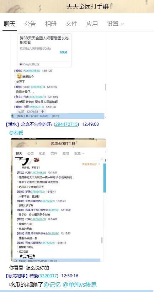This screenshot has width=154, height=292.
Task: Click the dropdown chevron beside 设置
Action: (123, 24)
